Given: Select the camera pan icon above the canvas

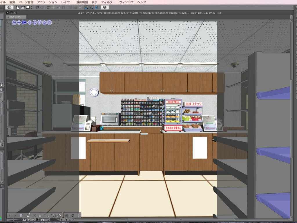Looking at the screenshot, I should [19, 23].
